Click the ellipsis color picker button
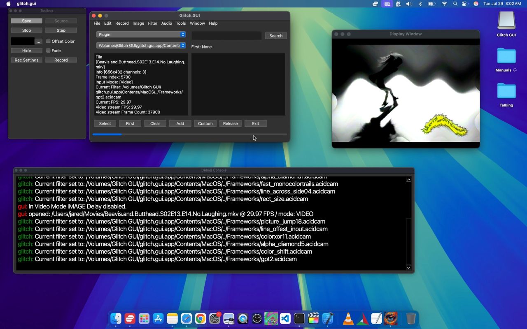This screenshot has width=527, height=329. pos(38,41)
